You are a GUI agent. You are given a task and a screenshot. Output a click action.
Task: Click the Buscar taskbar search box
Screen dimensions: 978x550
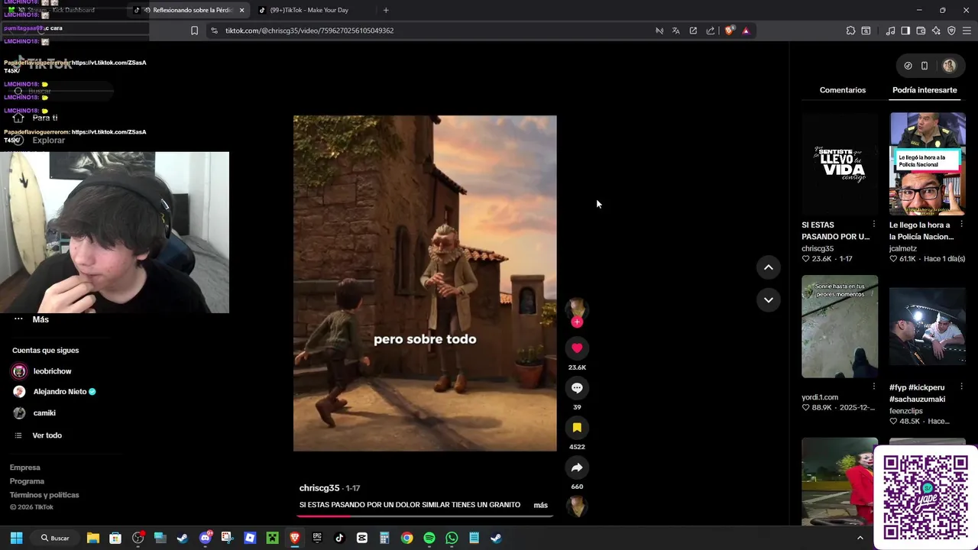tap(55, 538)
